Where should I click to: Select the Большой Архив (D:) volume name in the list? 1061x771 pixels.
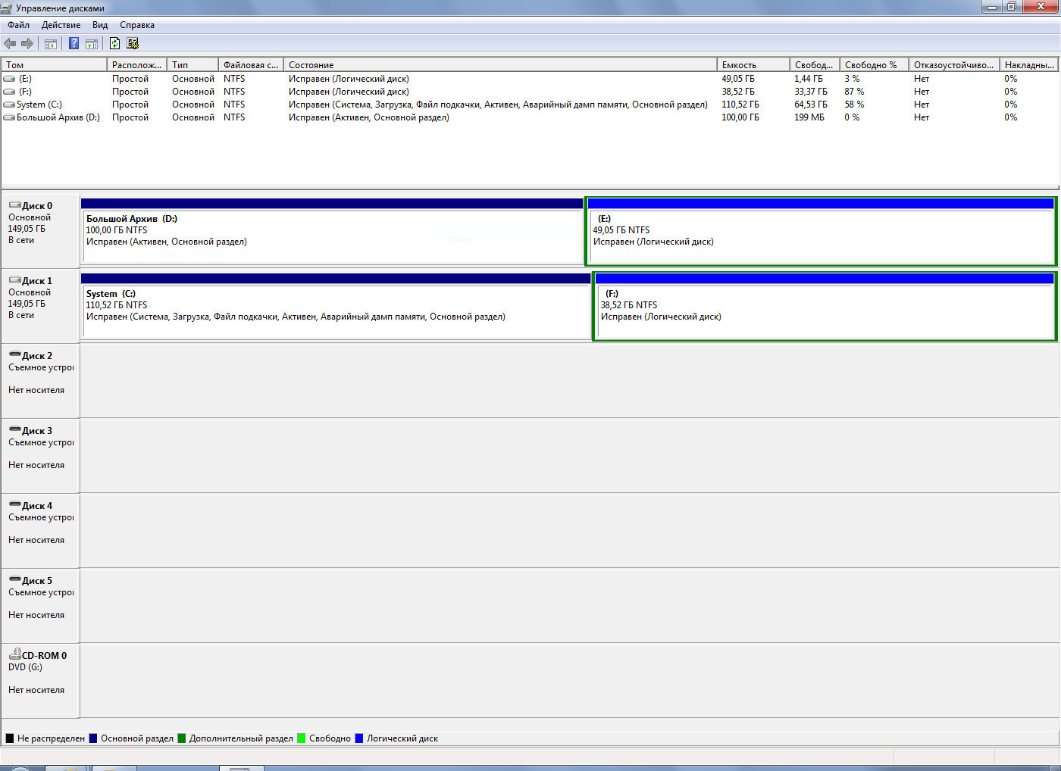pyautogui.click(x=58, y=117)
